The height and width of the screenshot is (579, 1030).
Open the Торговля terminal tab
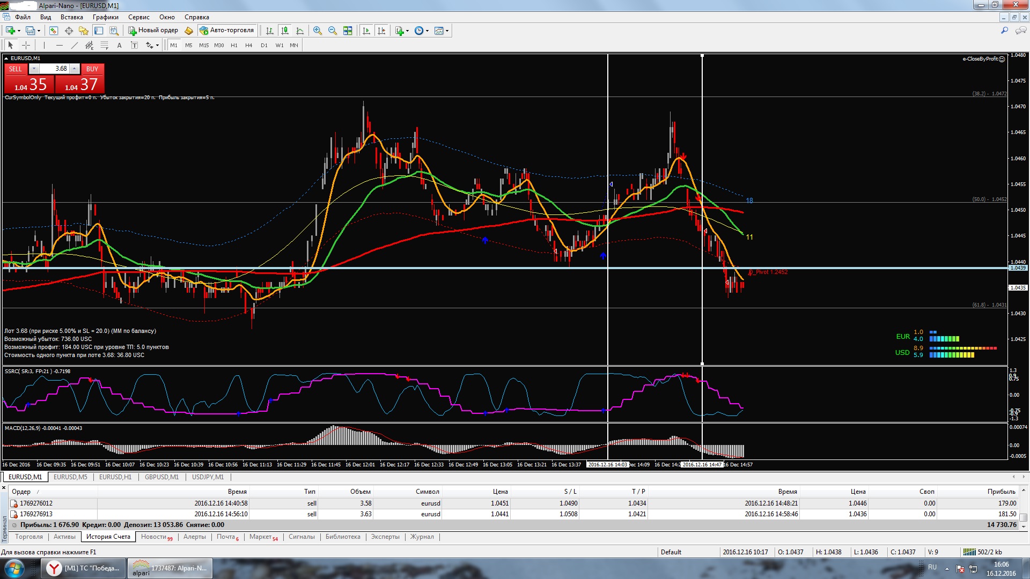[x=29, y=537]
